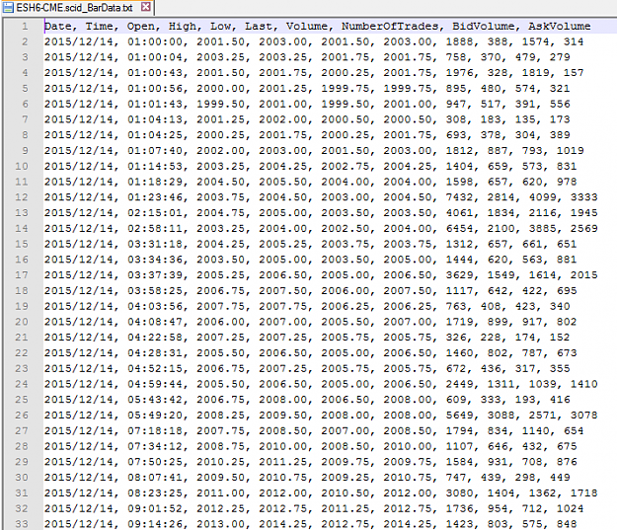Image resolution: width=617 pixels, height=530 pixels.
Task: Click the time 03:58:25 in line 18
Action: pos(155,291)
